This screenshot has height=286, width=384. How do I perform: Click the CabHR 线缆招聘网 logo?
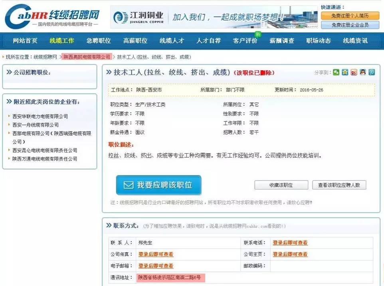[52, 16]
